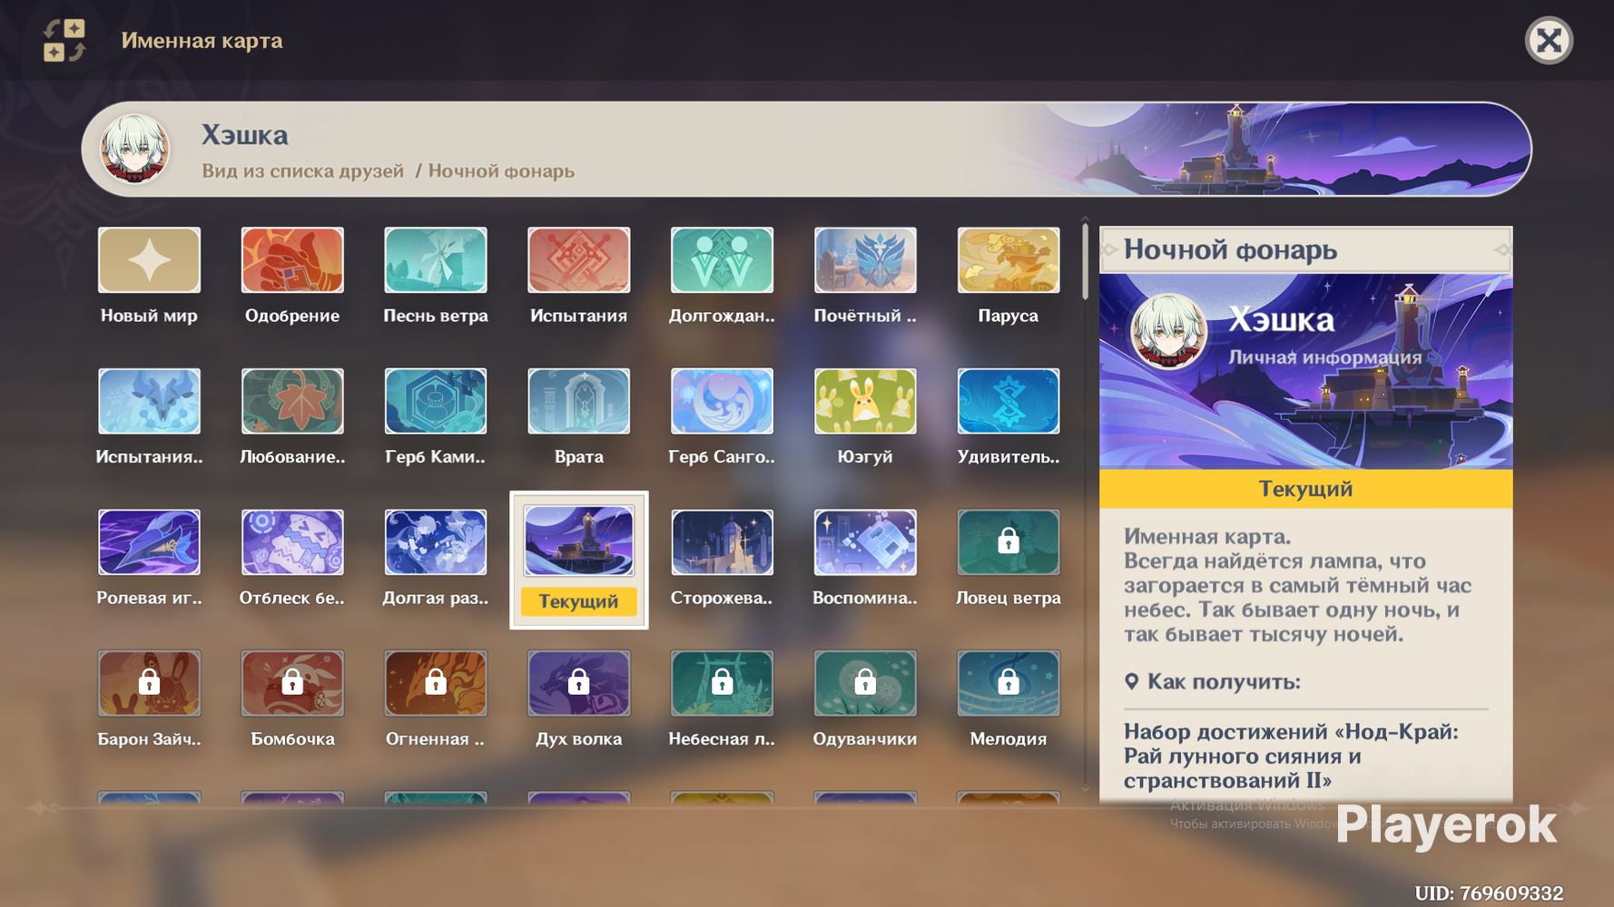The width and height of the screenshot is (1614, 907).
Task: Click the Хэшка avatar in the top banner
Action: [x=134, y=149]
